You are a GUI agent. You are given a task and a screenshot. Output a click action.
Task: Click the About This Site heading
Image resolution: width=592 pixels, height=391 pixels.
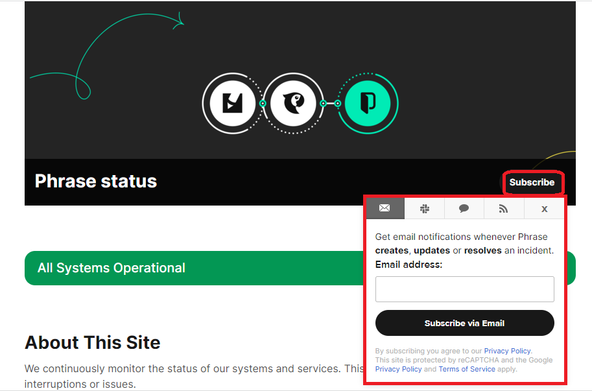tap(92, 342)
